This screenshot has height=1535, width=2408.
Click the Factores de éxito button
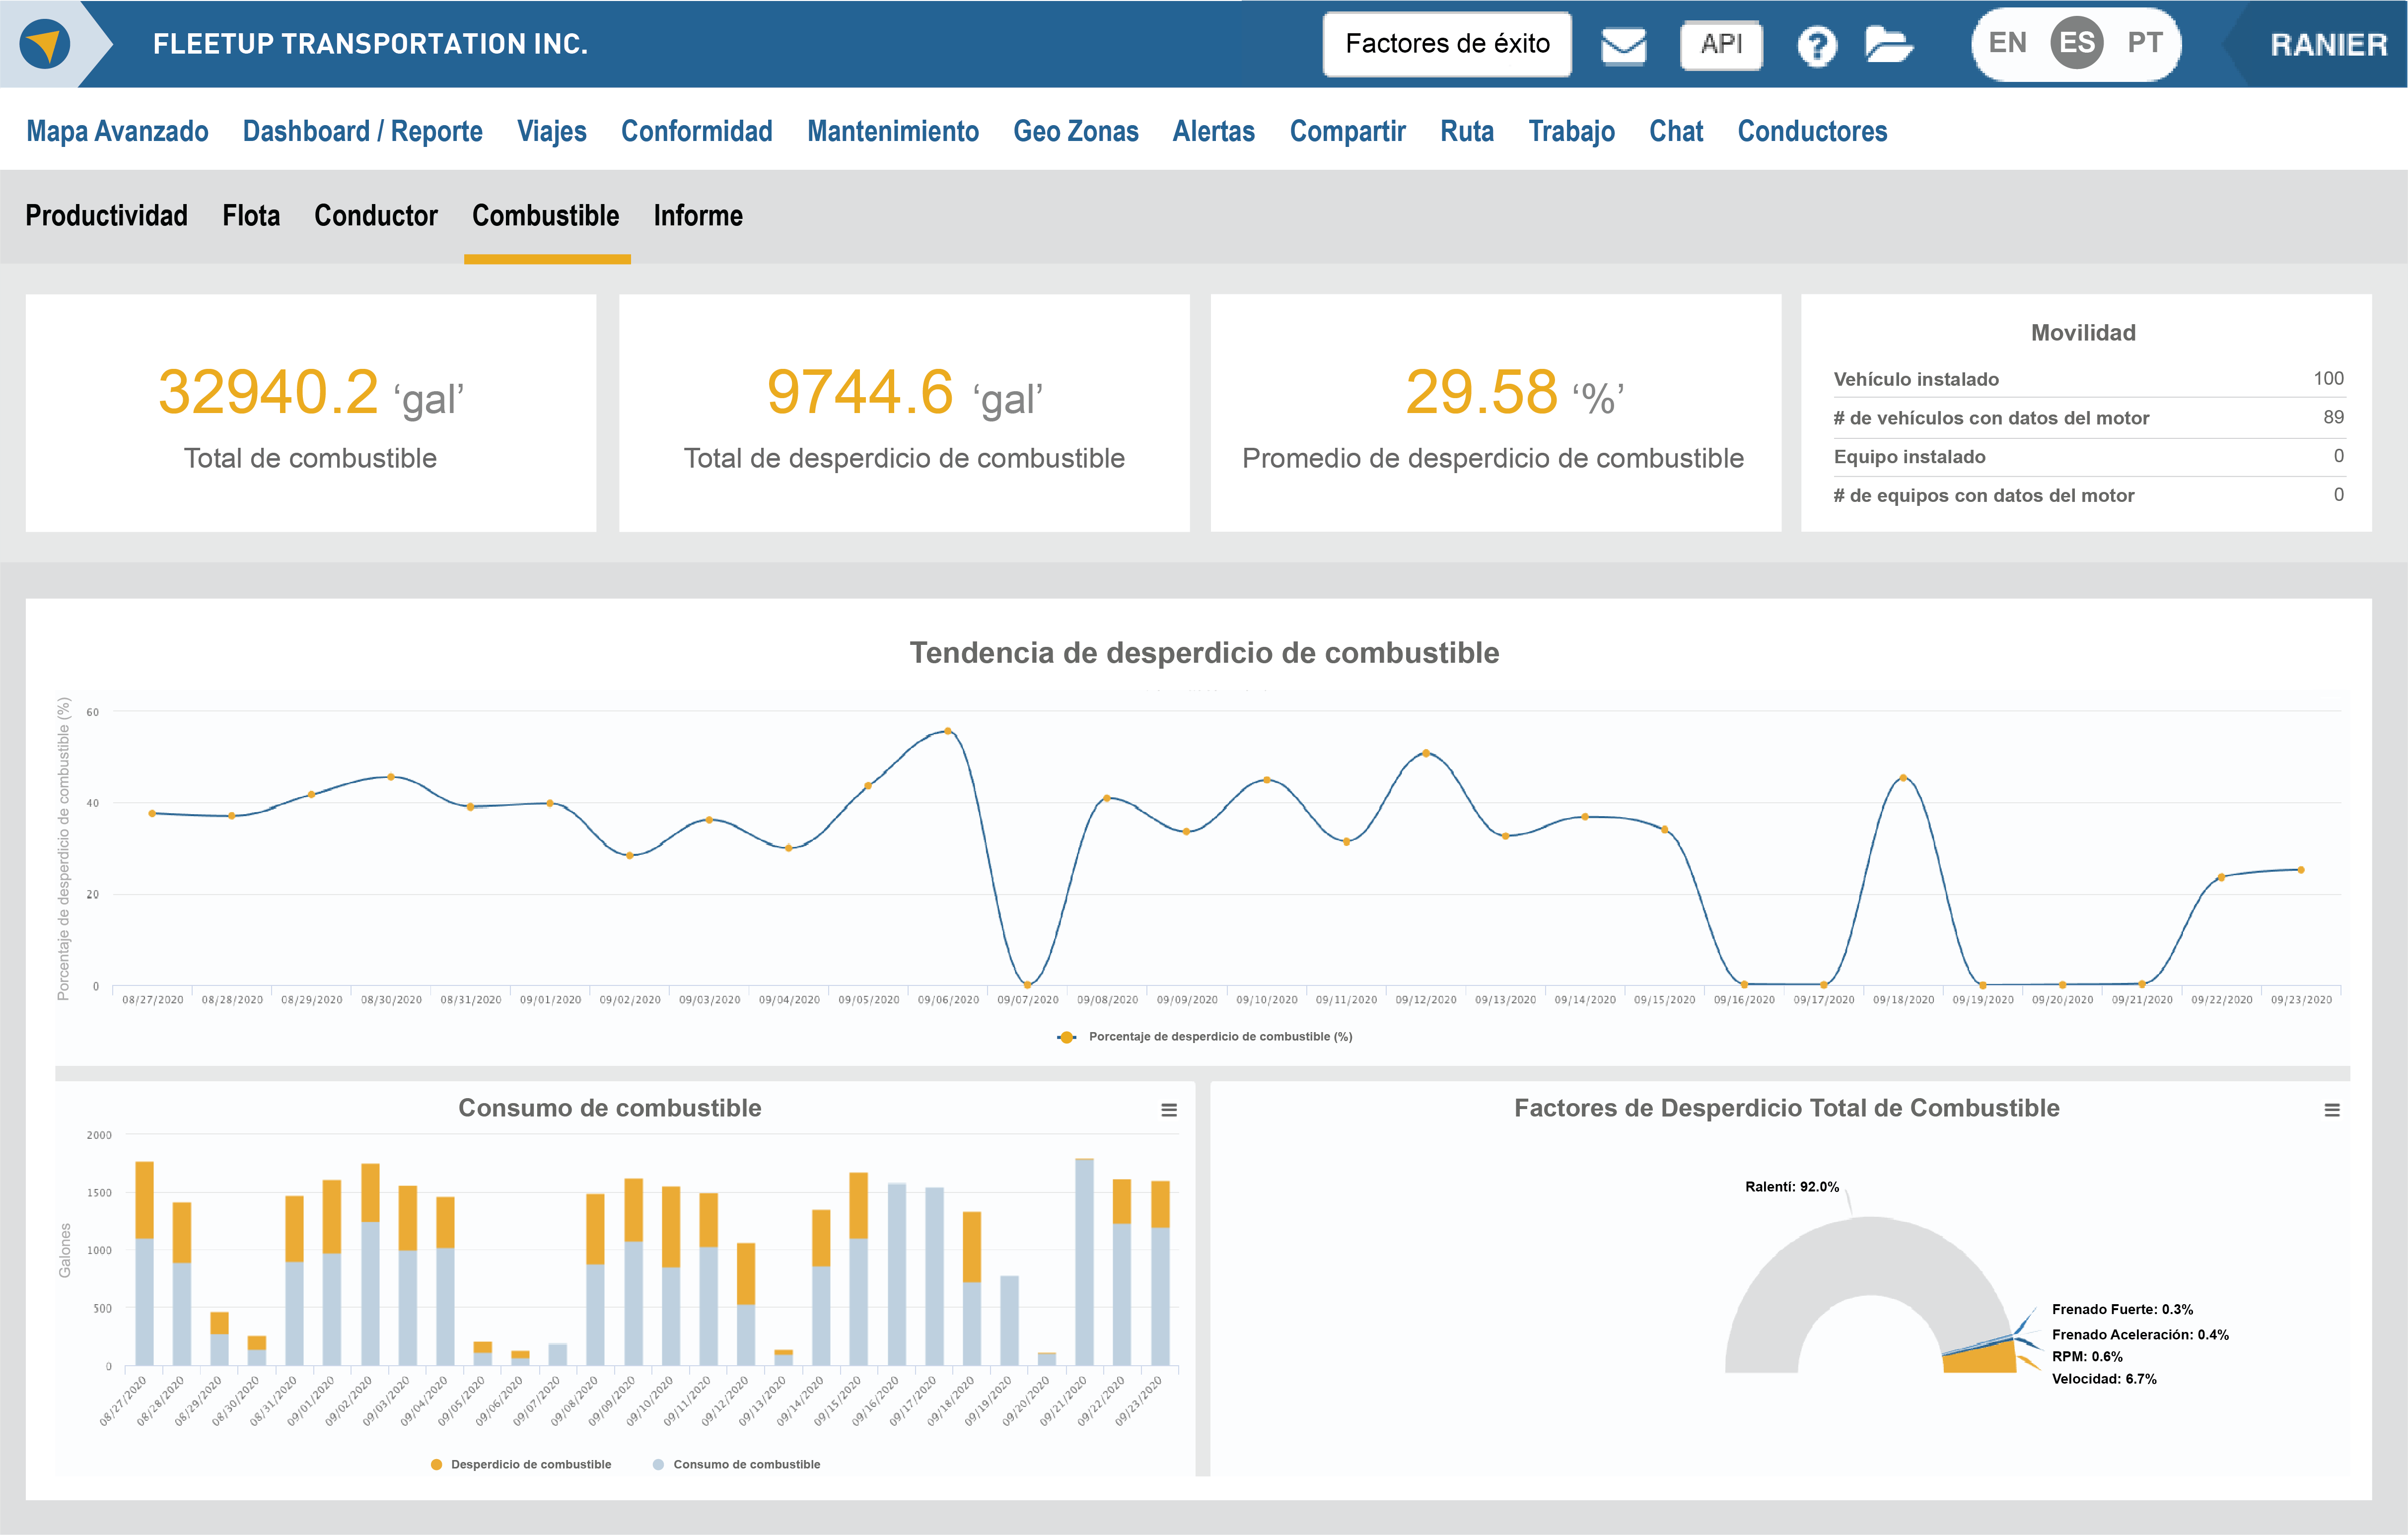[x=1446, y=44]
